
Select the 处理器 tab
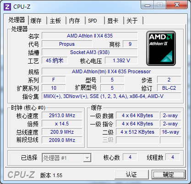coord(17,20)
